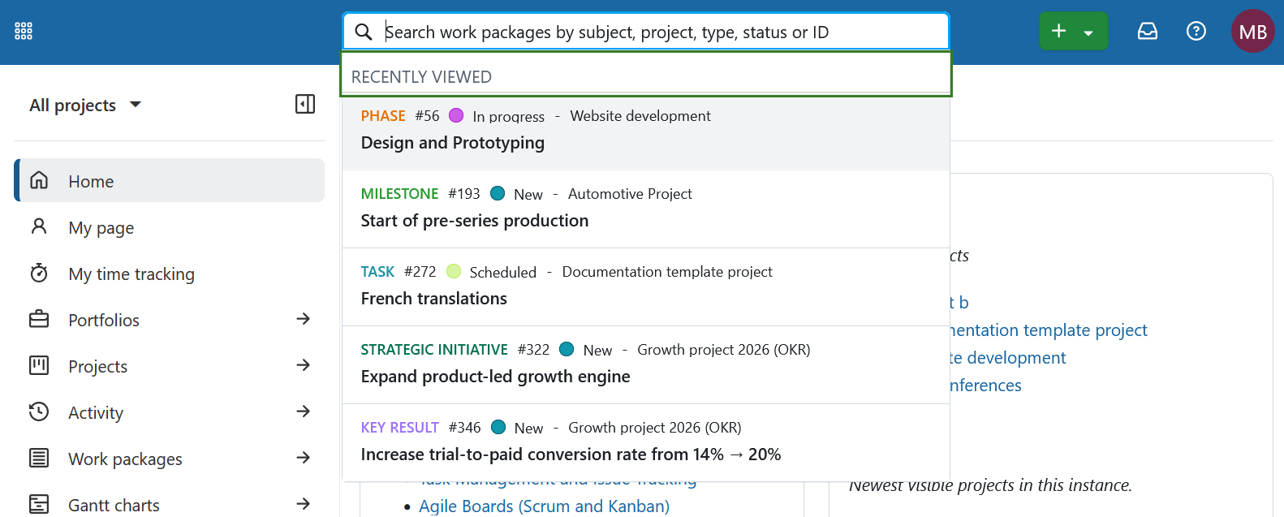This screenshot has height=517, width=1284.
Task: Click the teal New status dot for #193
Action: tap(498, 193)
